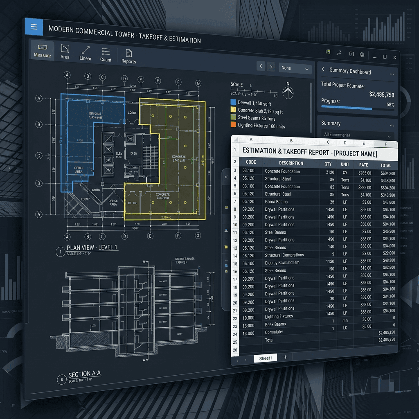Click the route path icon in title bar
The height and width of the screenshot is (419, 419).
tap(339, 53)
